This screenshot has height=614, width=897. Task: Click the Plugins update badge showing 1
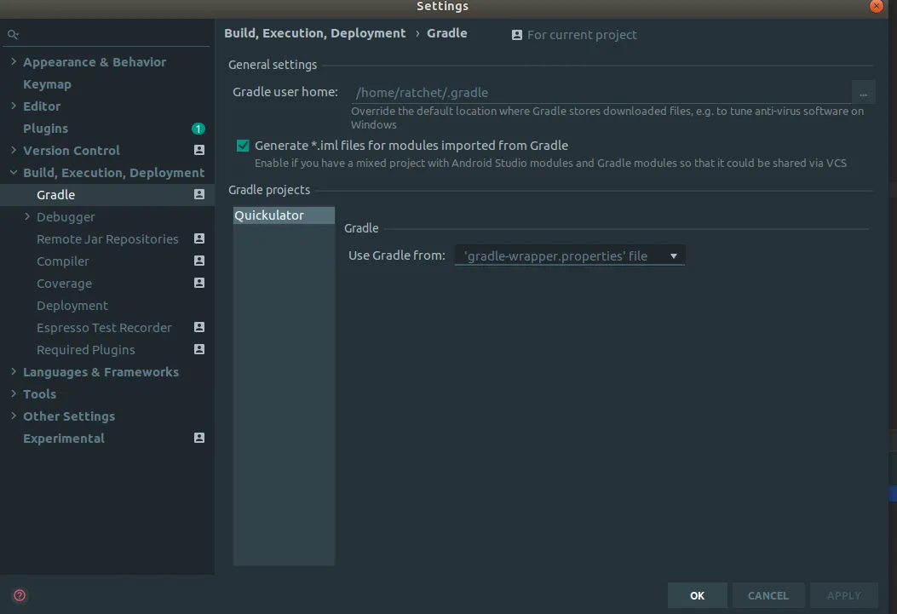(198, 129)
